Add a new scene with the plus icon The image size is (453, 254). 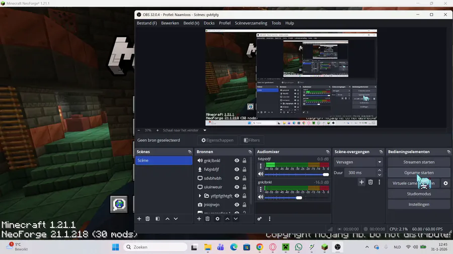139,219
